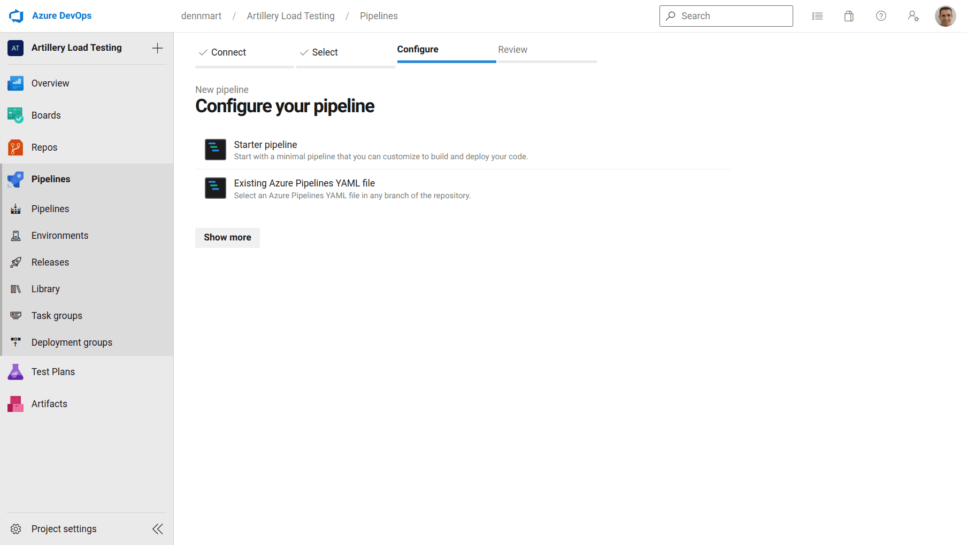This screenshot has width=967, height=545.
Task: Click the Library icon
Action: tap(16, 289)
